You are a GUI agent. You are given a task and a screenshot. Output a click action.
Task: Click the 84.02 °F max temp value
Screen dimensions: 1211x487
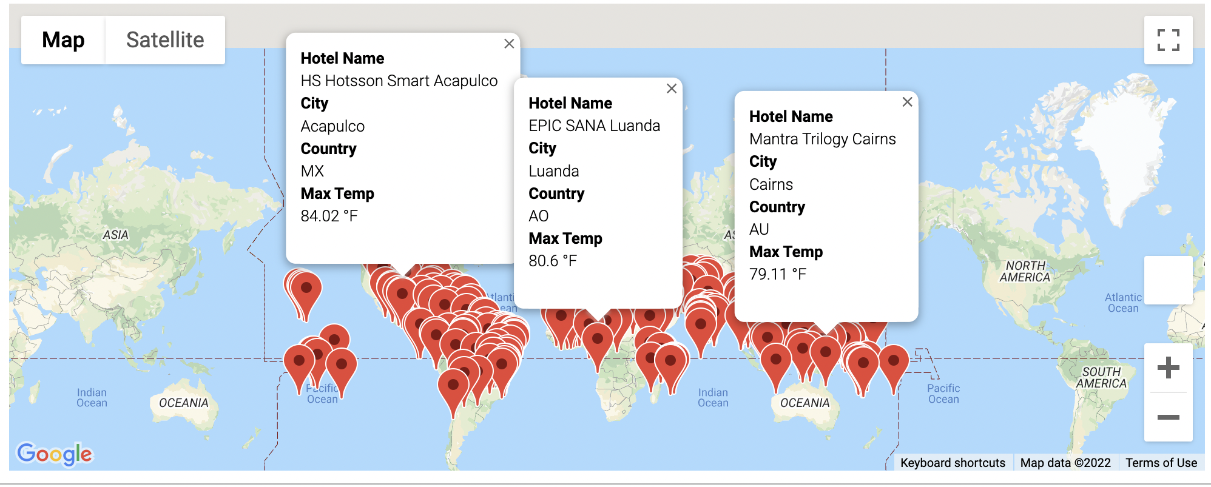tap(329, 216)
